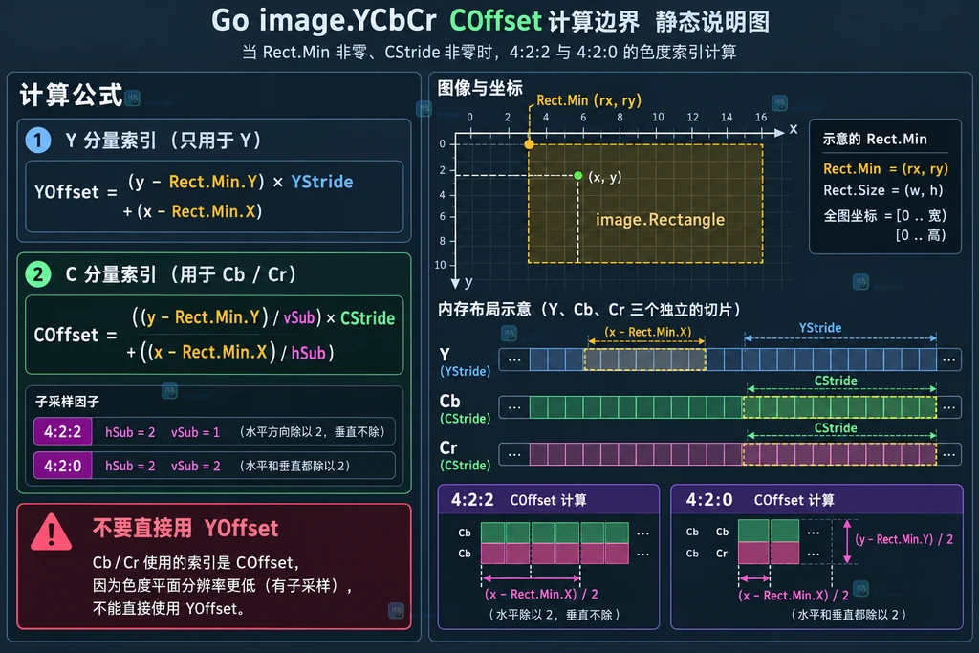
Task: Click the yellow dashed segment in Cb memory row
Action: pos(839,407)
